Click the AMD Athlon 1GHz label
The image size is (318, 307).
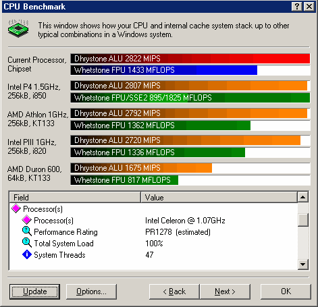coord(38,119)
